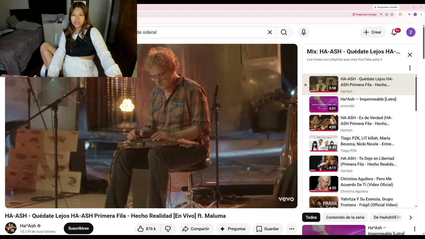Screen dimensions: 425x239
Task: Click the armxndo channel name in the mix
Action: 347,106
